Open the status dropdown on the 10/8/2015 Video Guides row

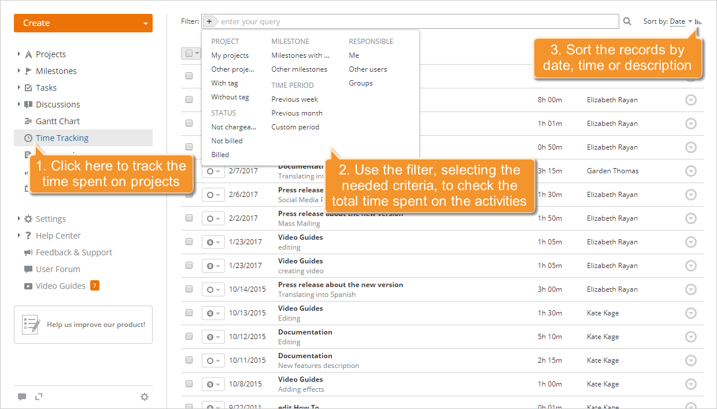215,384
